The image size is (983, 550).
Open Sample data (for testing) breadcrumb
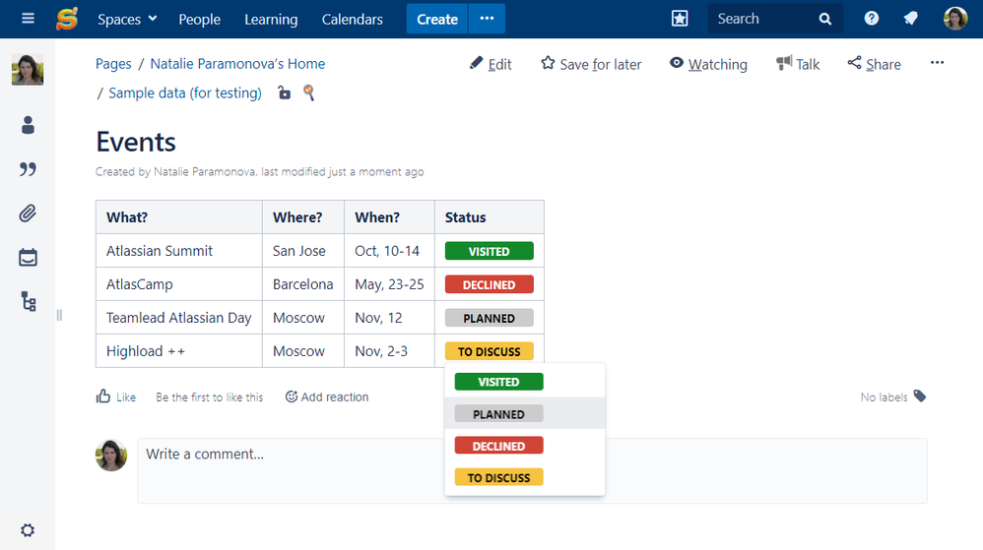185,93
